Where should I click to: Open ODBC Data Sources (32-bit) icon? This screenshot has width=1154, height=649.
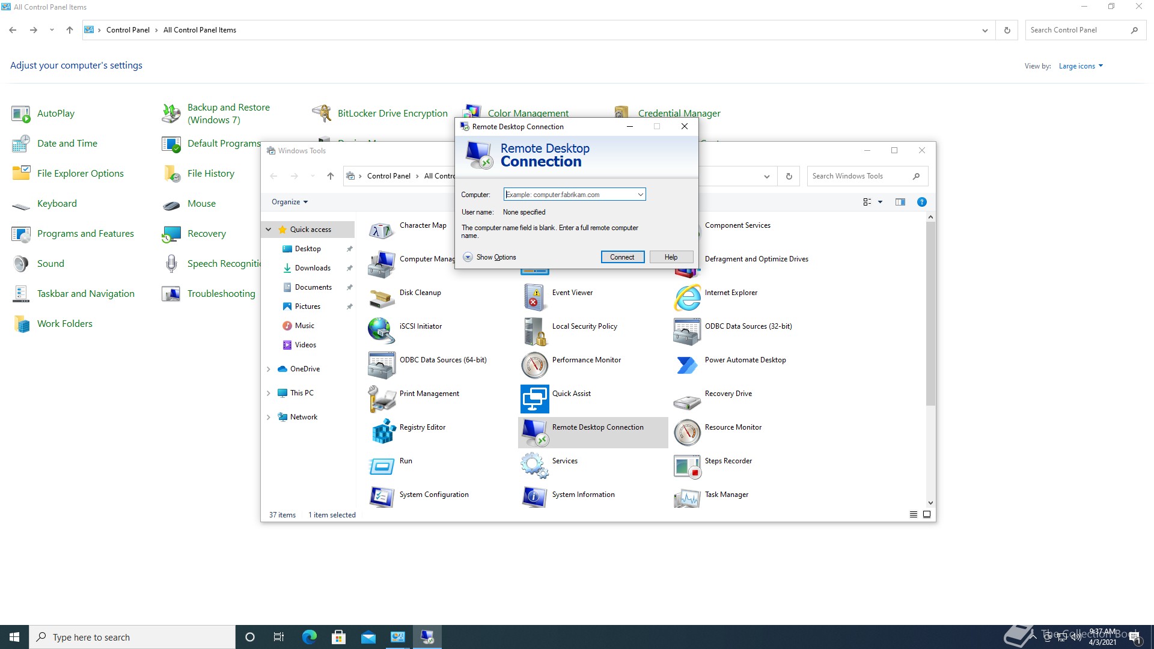pos(687,332)
